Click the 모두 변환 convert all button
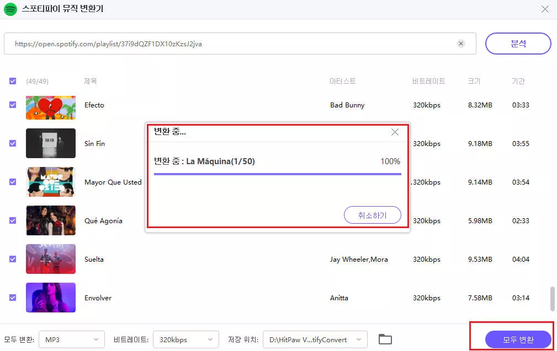This screenshot has height=351, width=557. [x=518, y=339]
